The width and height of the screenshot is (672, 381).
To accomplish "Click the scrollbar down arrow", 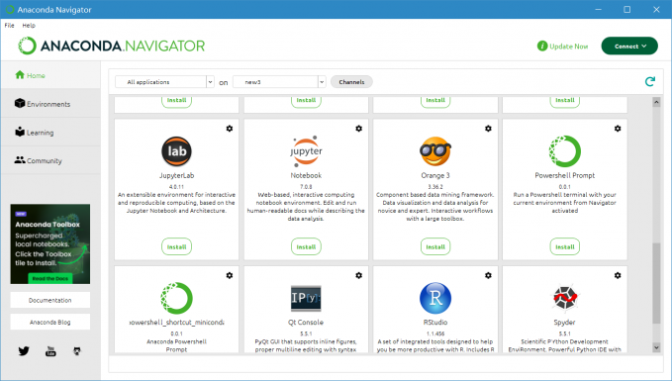I will point(656,347).
